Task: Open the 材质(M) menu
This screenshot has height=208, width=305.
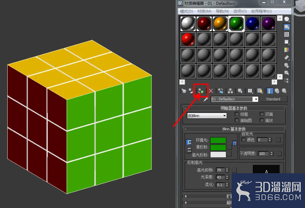Action: (204, 11)
